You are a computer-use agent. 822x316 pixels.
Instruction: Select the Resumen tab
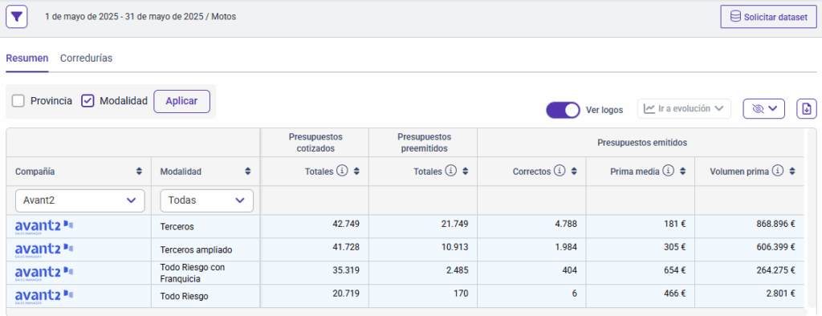click(27, 59)
